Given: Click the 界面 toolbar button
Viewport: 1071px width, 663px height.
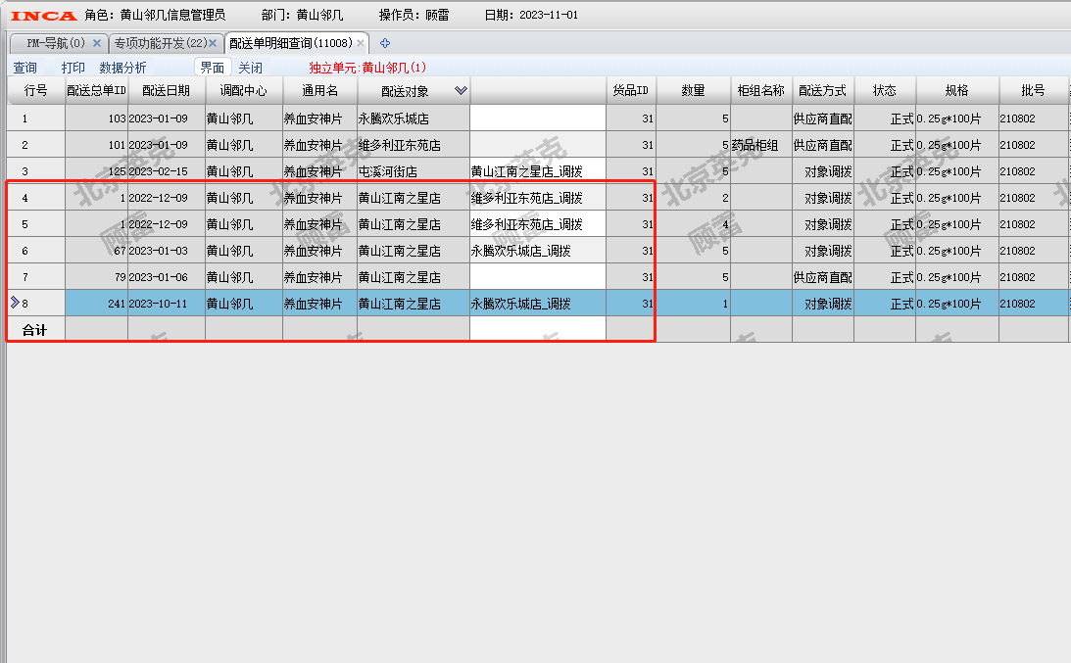Looking at the screenshot, I should pyautogui.click(x=213, y=68).
